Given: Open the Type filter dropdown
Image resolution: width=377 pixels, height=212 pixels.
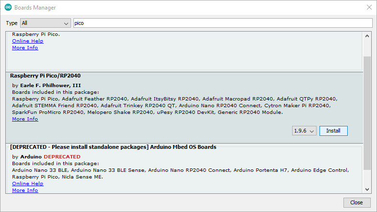Looking at the screenshot, I should coord(46,23).
